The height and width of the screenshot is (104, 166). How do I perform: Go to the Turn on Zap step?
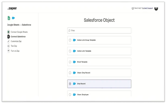[x=15, y=51]
